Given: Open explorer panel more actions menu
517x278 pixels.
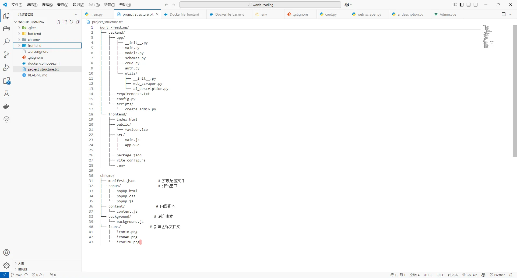Looking at the screenshot, I should pyautogui.click(x=75, y=14).
